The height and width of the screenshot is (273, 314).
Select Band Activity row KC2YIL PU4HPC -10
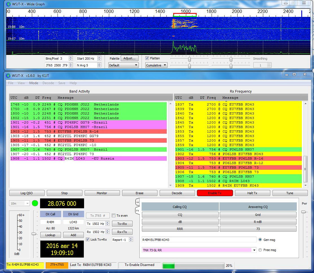point(89,145)
